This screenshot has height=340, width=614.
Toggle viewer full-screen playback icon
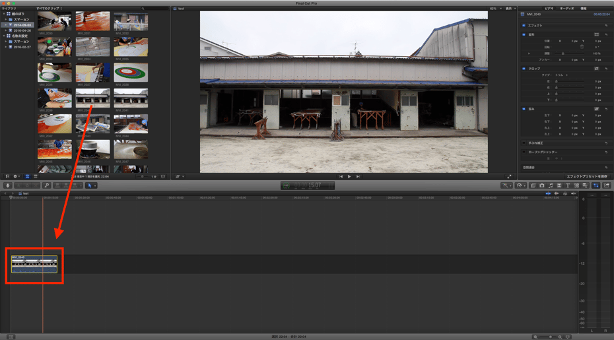click(x=509, y=176)
